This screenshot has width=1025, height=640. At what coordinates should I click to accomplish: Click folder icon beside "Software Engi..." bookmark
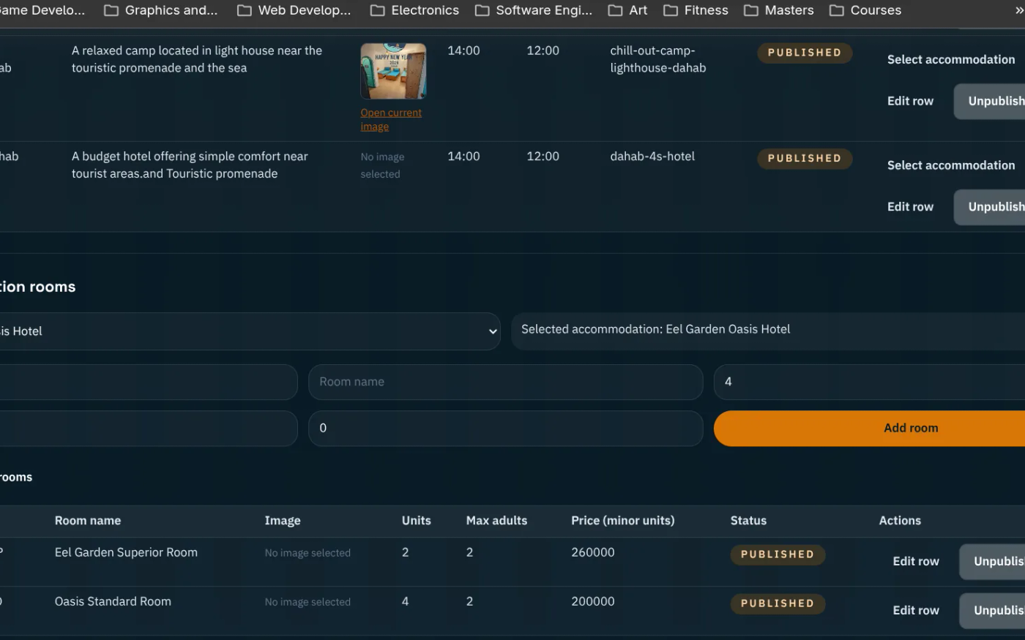click(482, 10)
